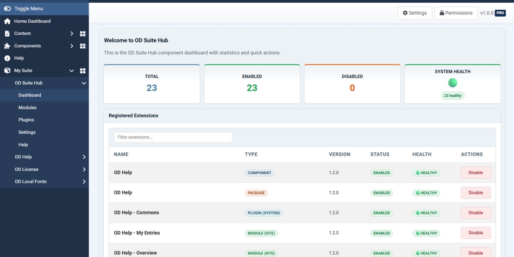Collapse the OD Suite Hub submenu chevron

84,83
